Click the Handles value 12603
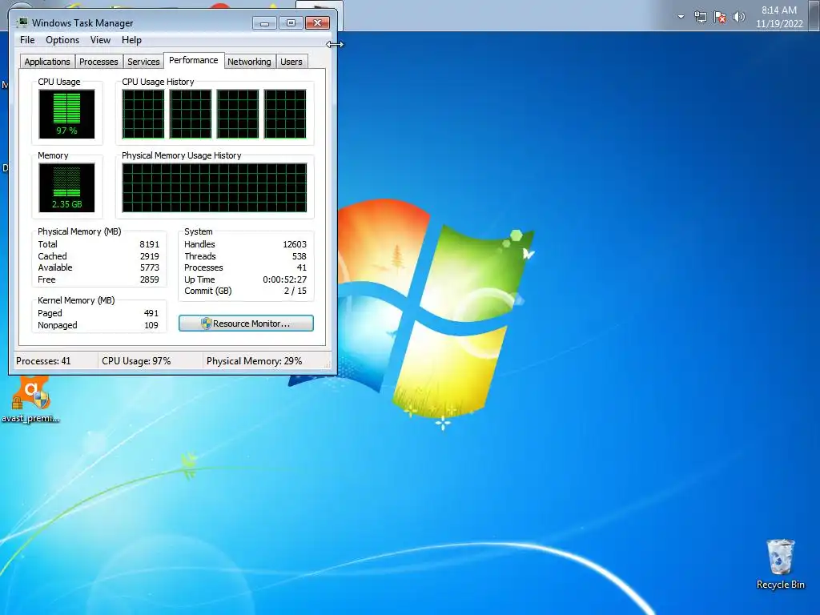The height and width of the screenshot is (615, 820). pos(295,244)
